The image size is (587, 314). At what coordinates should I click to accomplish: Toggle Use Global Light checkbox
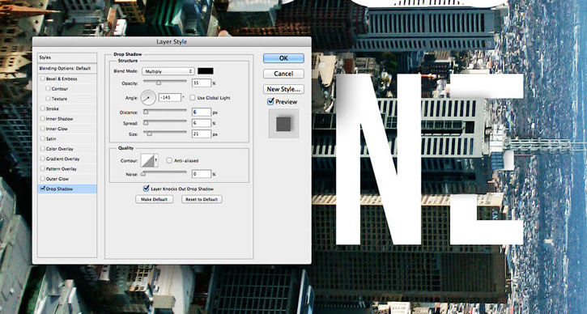pyautogui.click(x=193, y=98)
